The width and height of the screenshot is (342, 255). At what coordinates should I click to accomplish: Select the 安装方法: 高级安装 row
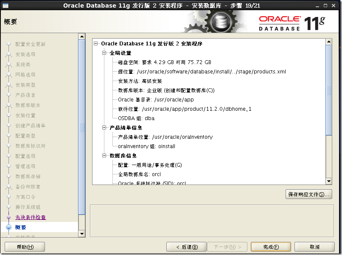click(x=140, y=81)
